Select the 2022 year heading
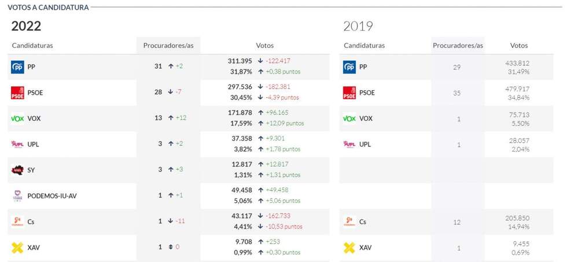The width and height of the screenshot is (567, 262). coord(27,26)
